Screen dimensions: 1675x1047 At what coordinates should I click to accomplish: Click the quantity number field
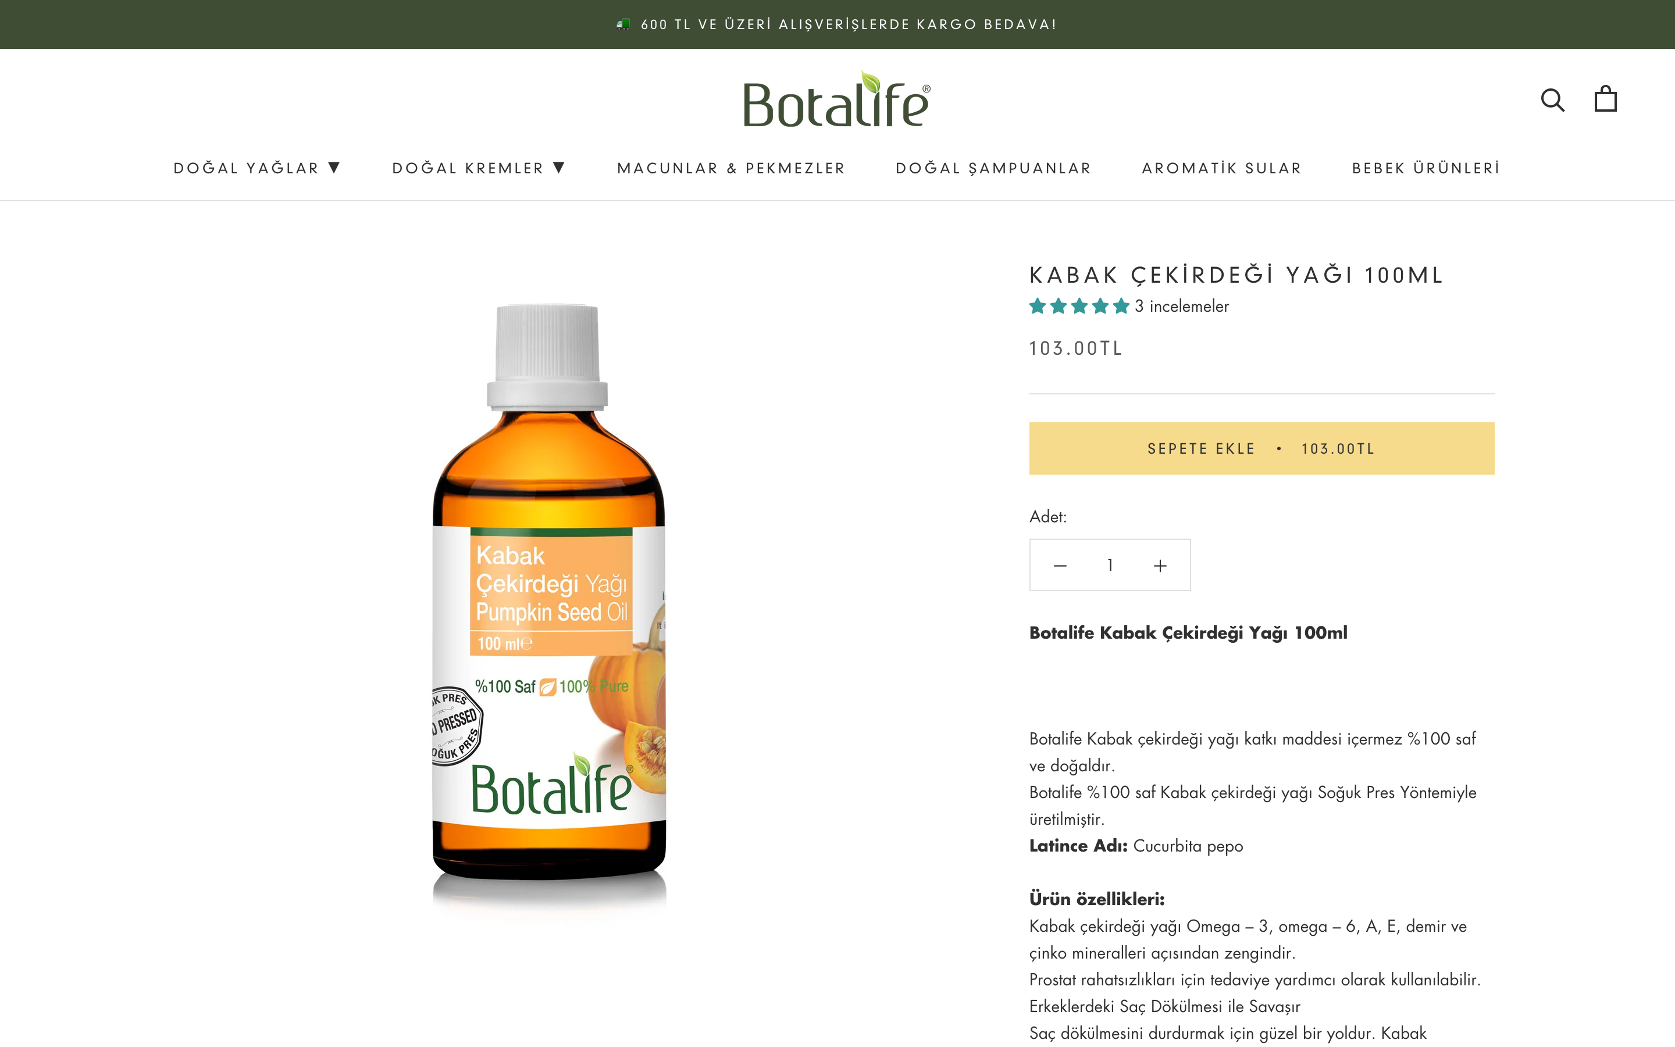point(1110,566)
